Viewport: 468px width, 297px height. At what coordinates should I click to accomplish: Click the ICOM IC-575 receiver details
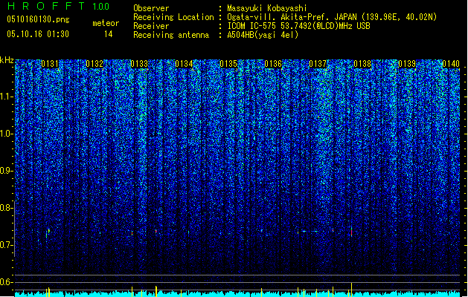[298, 26]
